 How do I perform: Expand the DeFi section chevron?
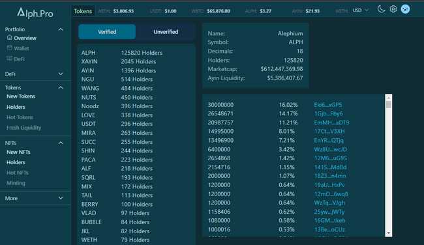[61, 74]
